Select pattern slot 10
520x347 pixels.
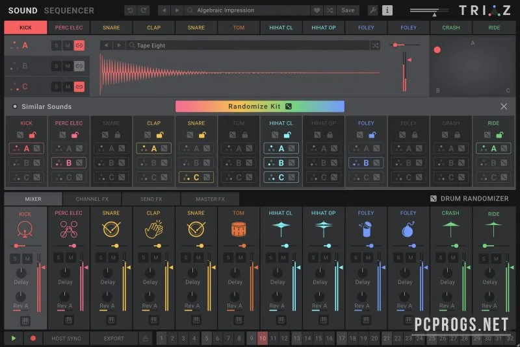pos(263,339)
